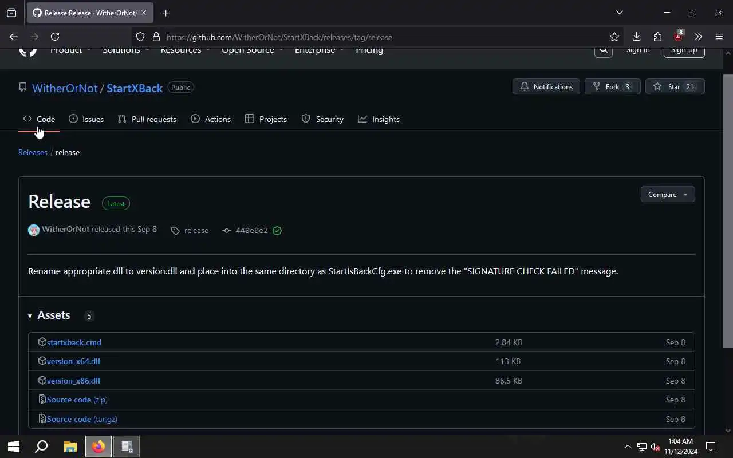Open Firefox downloads panel
Screen dimensions: 733x458
tap(636, 37)
